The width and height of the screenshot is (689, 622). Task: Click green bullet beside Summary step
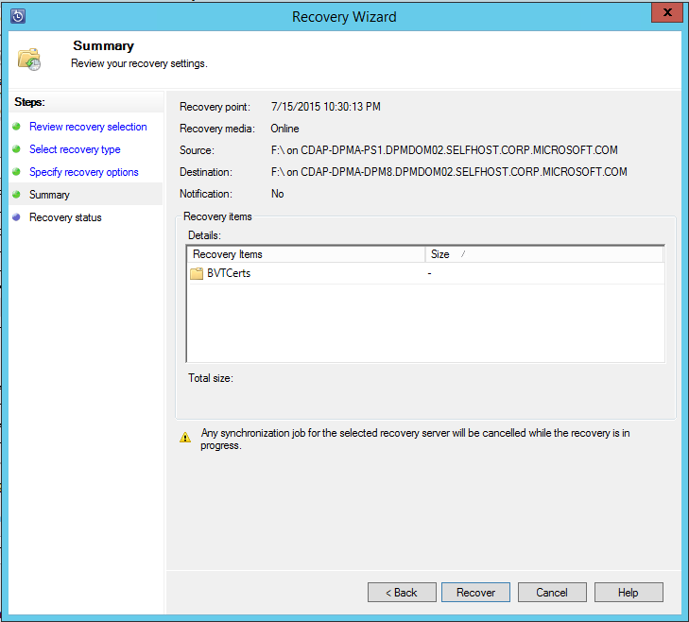pyautogui.click(x=17, y=195)
